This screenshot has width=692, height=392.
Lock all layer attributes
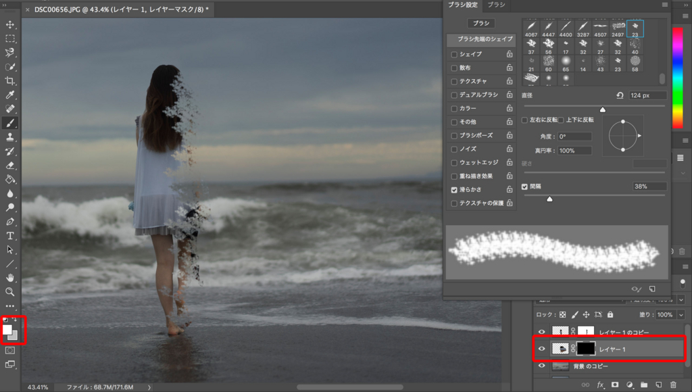coord(610,315)
